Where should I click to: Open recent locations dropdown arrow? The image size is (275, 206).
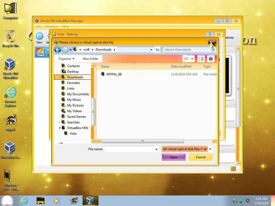[x=70, y=50]
